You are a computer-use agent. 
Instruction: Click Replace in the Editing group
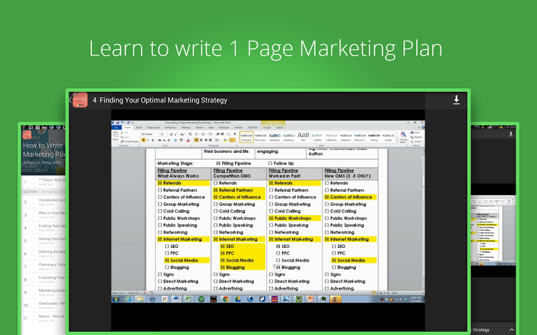[x=416, y=137]
